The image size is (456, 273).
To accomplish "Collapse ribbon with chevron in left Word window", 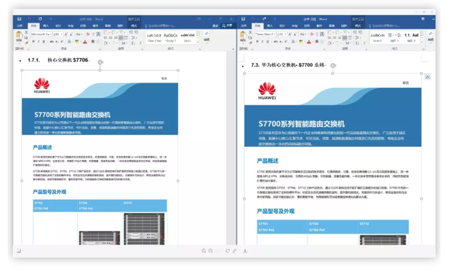I will pos(233,49).
